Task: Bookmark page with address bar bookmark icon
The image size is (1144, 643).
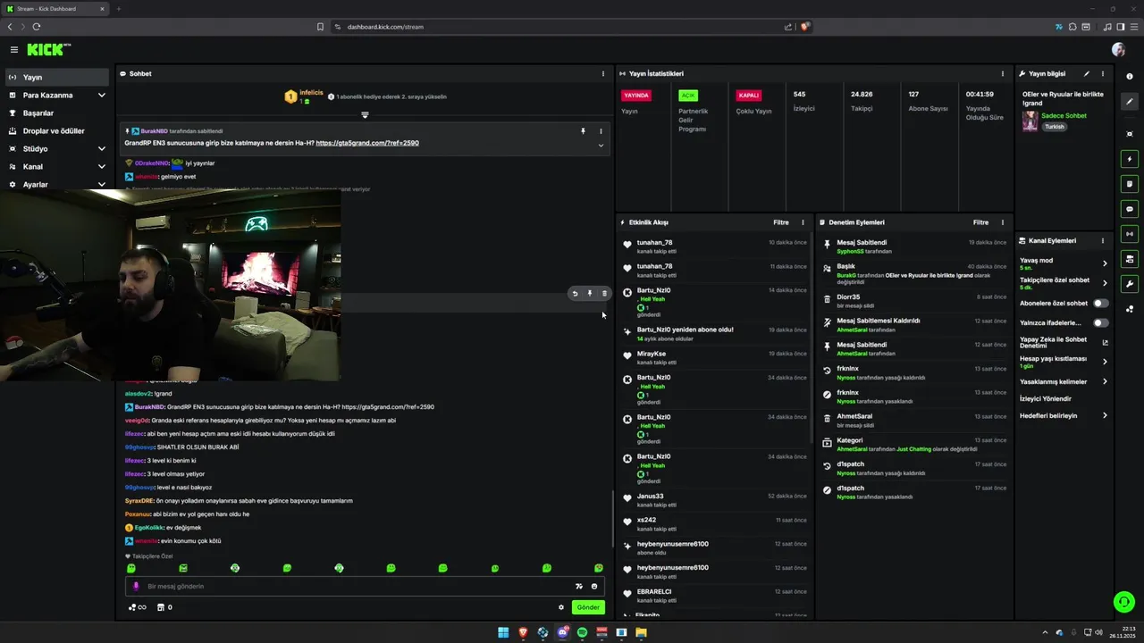Action: pyautogui.click(x=320, y=27)
